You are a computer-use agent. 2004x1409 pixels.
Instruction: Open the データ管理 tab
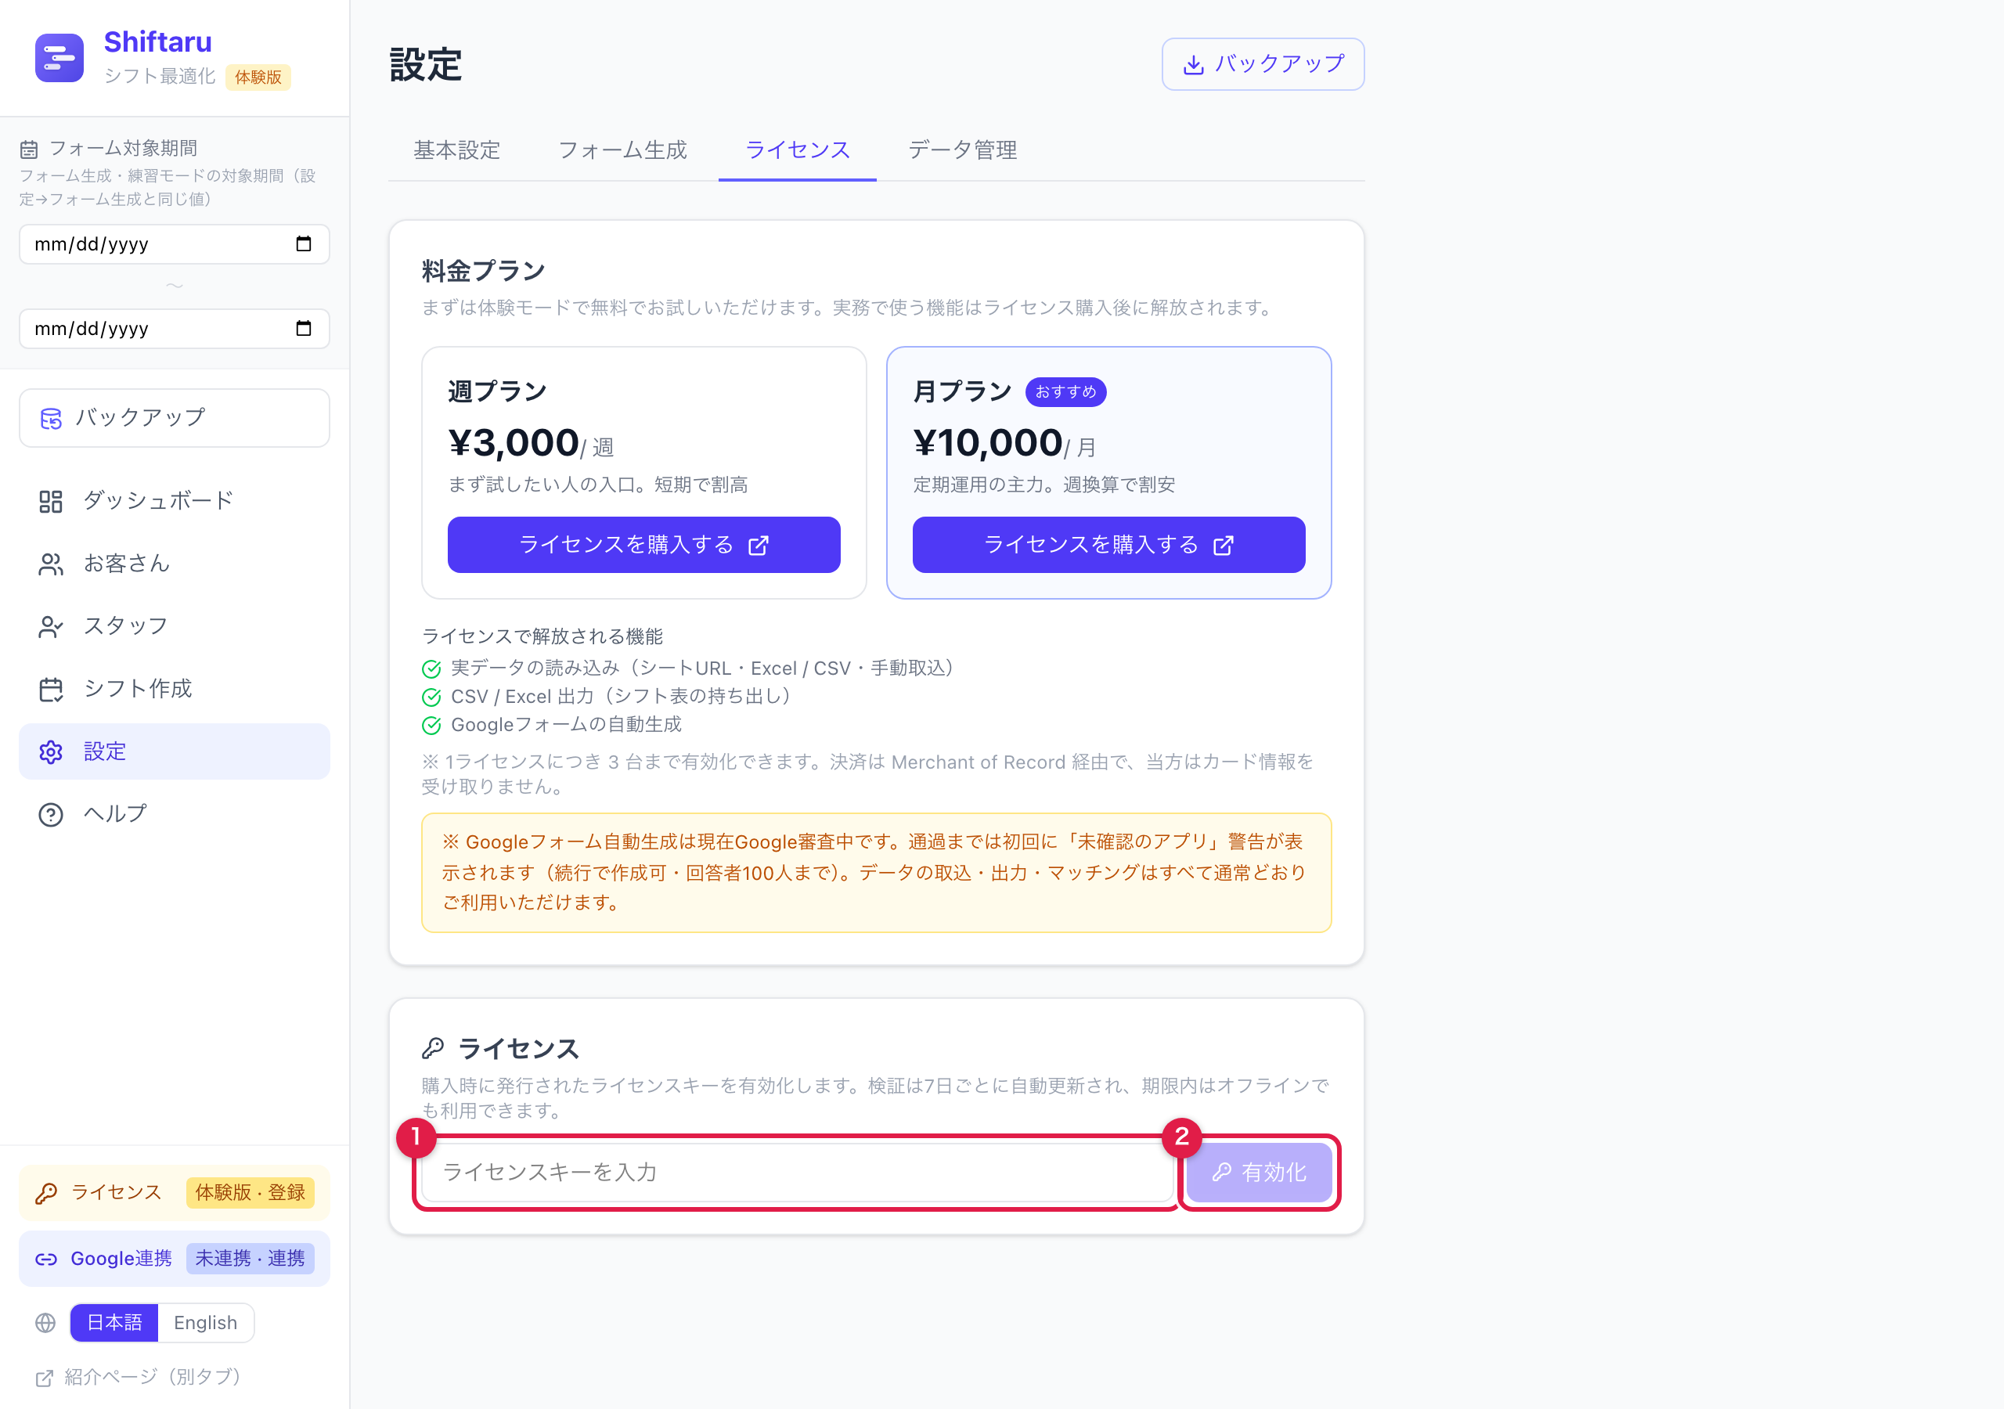point(963,150)
